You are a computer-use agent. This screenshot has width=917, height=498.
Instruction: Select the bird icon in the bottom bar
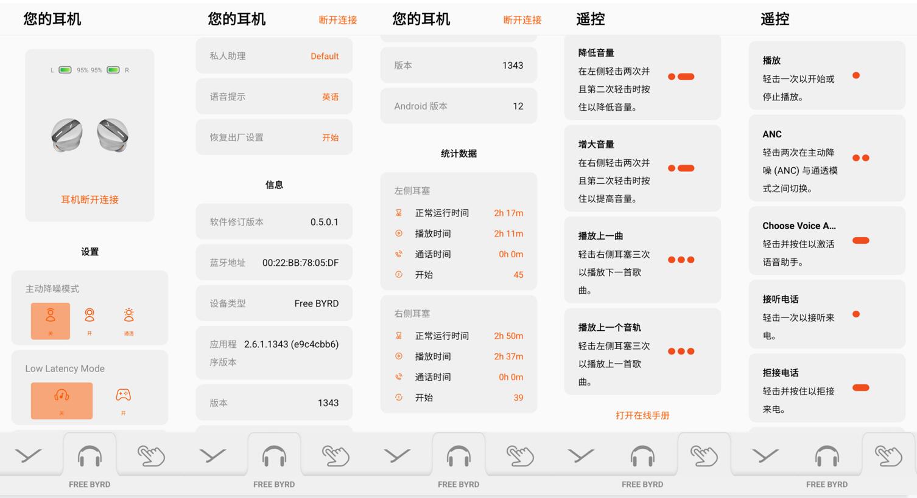[x=29, y=454]
